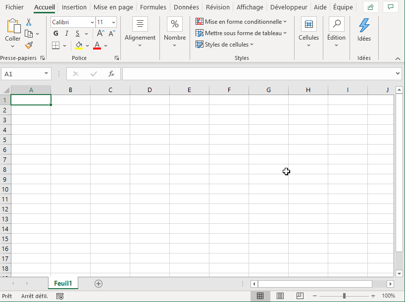The height and width of the screenshot is (302, 405).
Task: Switch to Page Layout view
Action: 280,296
